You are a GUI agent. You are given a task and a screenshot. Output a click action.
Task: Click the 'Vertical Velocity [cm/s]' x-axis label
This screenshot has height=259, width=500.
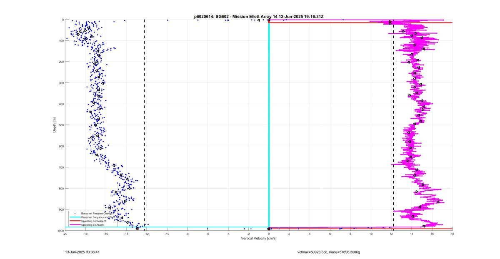259,238
